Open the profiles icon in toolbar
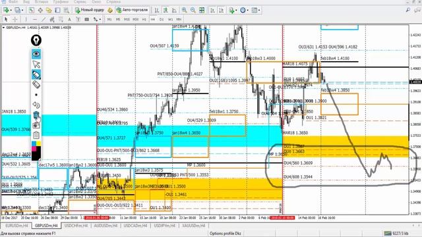Viewport: 422px width, 237px height. [x=17, y=11]
